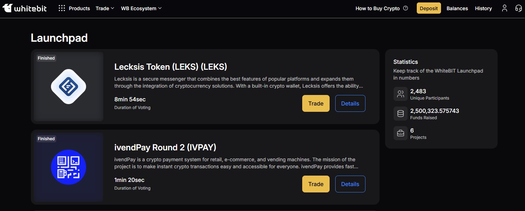Open the How to Buy Crypto link
This screenshot has width=525, height=211.
[378, 8]
